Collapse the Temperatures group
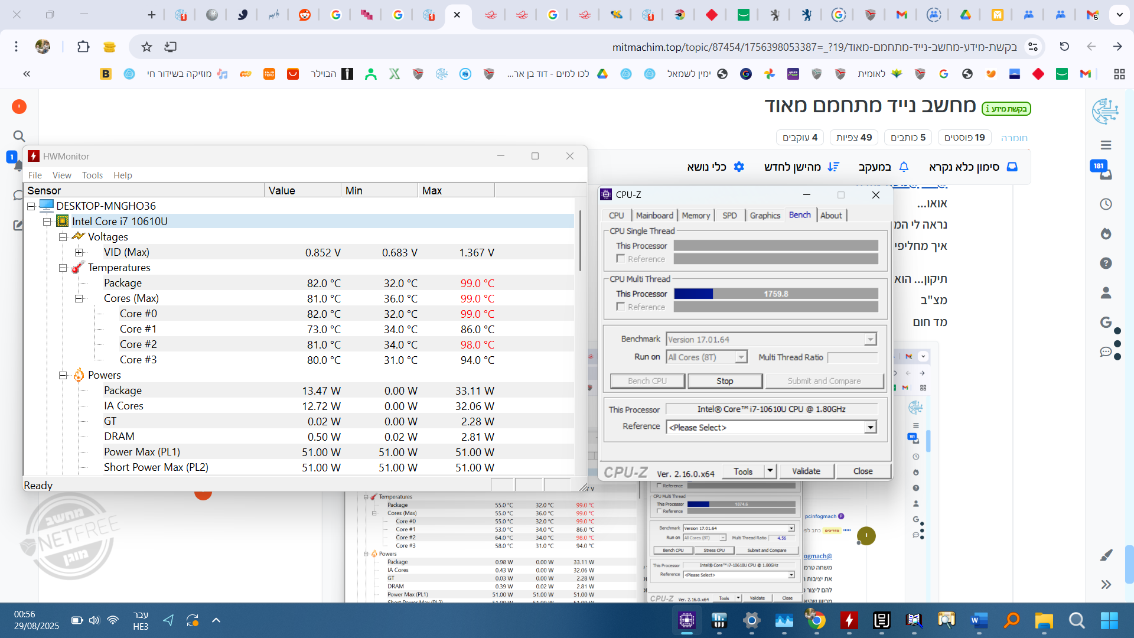The image size is (1134, 638). click(x=63, y=268)
